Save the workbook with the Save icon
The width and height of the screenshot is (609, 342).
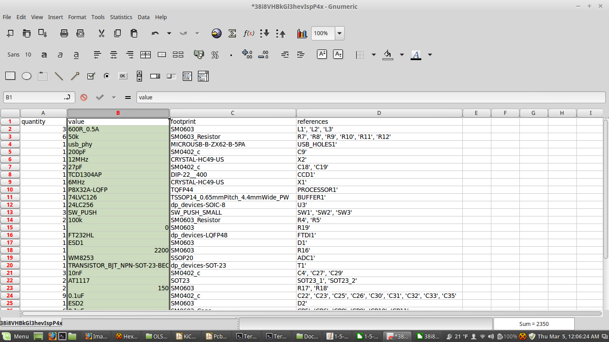43,33
